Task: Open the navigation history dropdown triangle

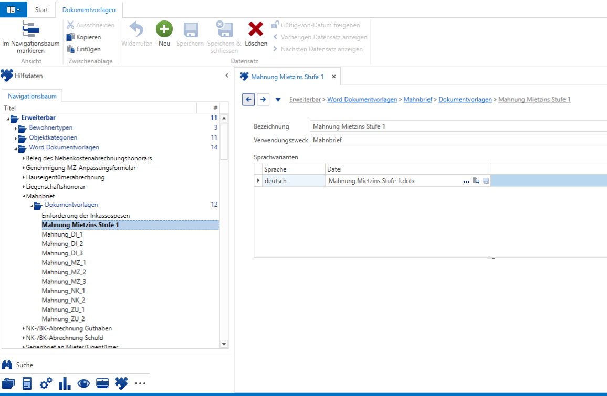Action: pyautogui.click(x=278, y=99)
